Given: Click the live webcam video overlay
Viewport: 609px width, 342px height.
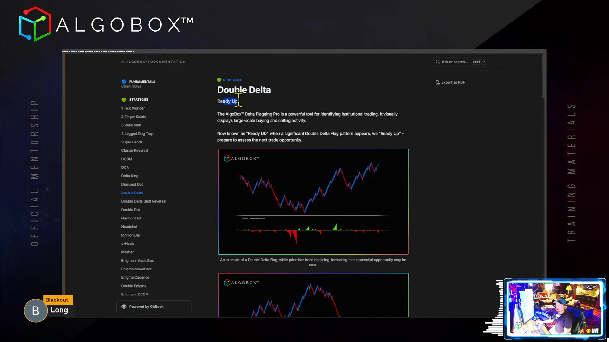Looking at the screenshot, I should [554, 309].
